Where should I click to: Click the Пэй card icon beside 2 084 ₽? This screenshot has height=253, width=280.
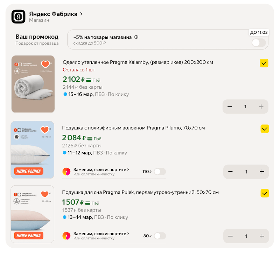click(x=90, y=139)
